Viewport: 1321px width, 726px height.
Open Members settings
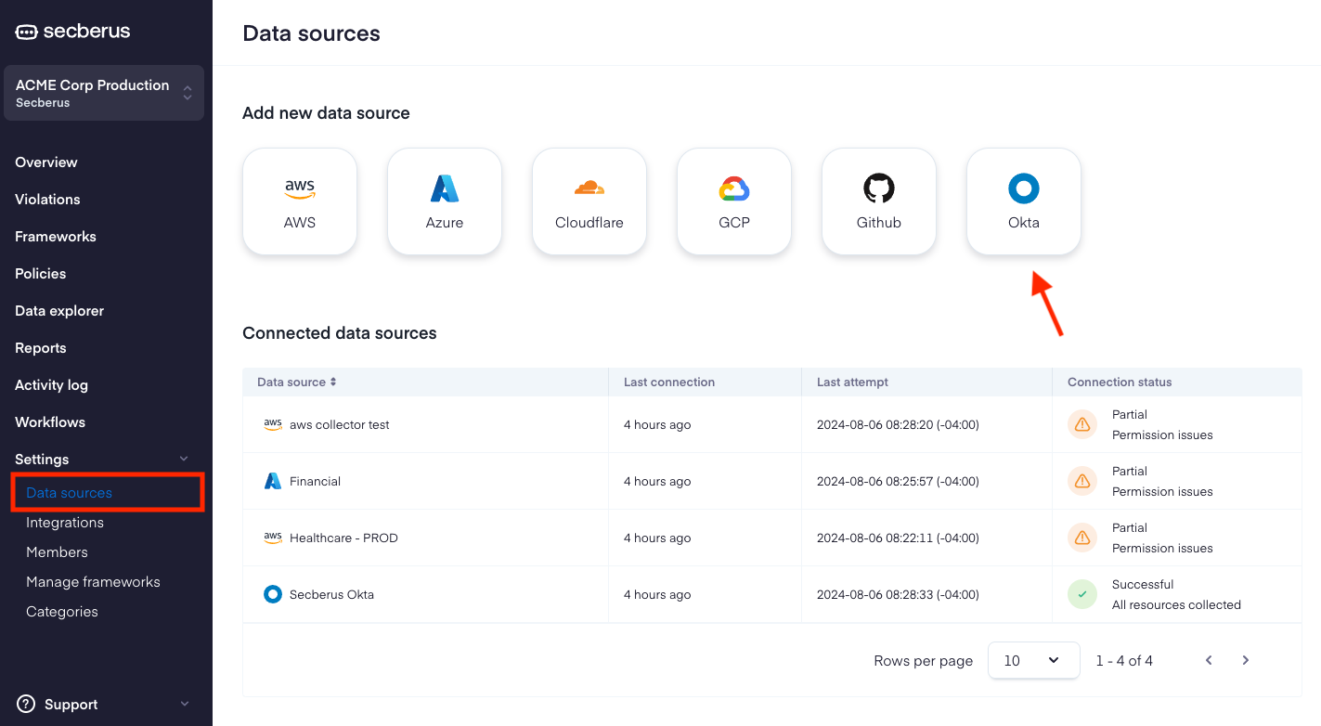click(57, 551)
